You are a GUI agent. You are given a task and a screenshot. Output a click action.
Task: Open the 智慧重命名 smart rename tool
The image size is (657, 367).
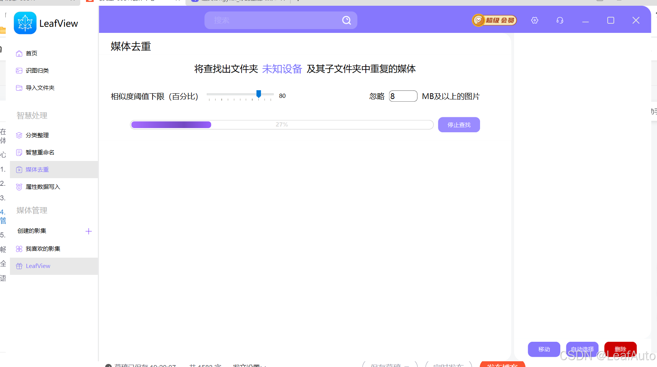[x=19, y=152]
